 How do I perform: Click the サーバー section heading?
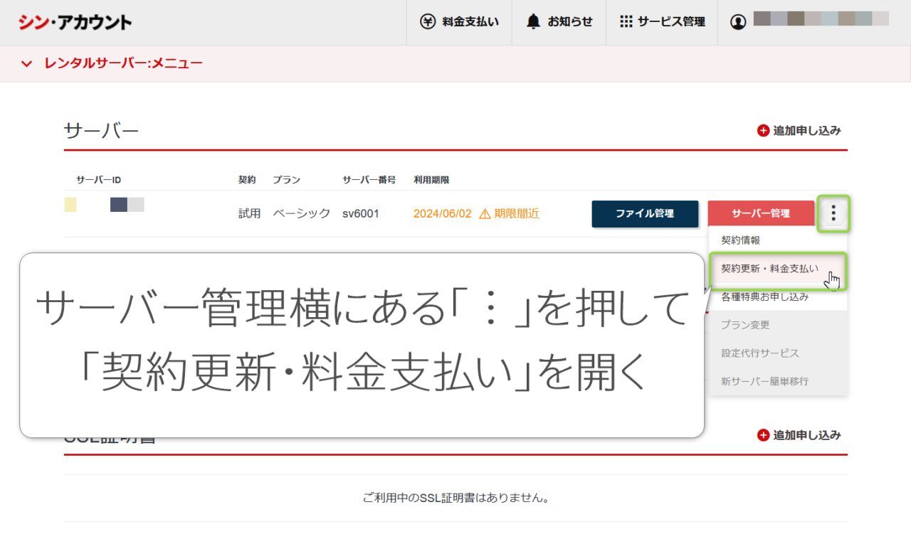(101, 131)
